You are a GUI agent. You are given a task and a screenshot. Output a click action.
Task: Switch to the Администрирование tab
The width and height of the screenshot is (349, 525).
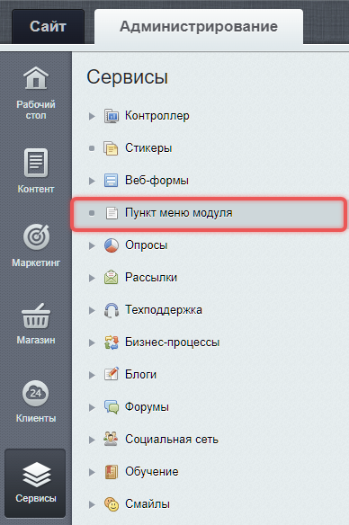coord(199,26)
